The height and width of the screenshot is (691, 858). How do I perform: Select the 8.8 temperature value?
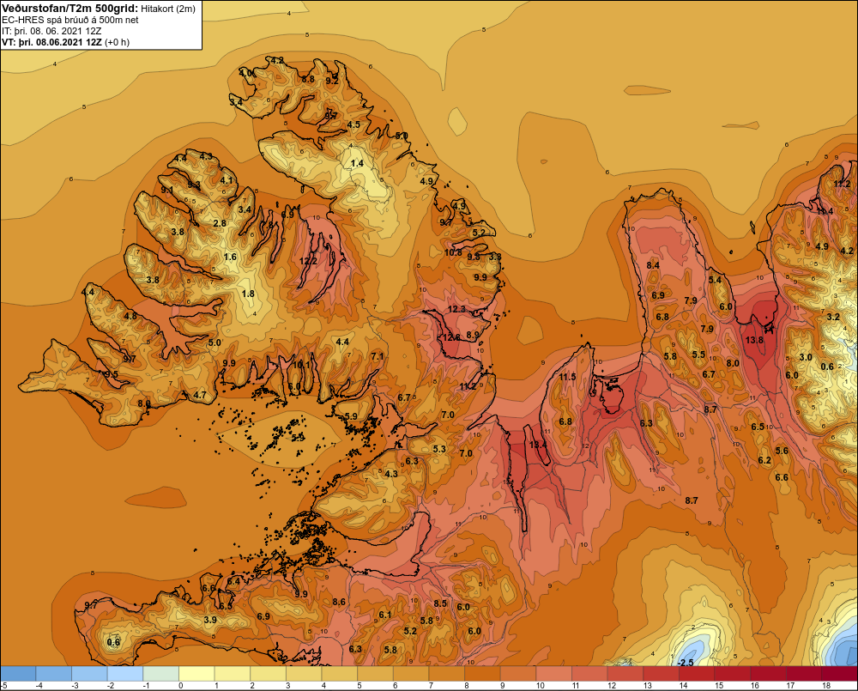pos(308,79)
